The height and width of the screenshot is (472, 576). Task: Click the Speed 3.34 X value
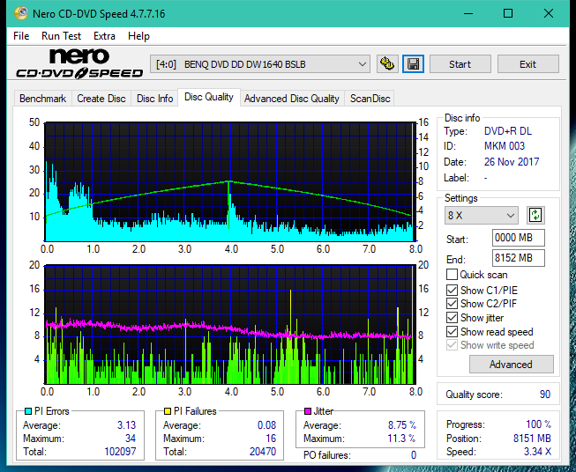point(538,452)
